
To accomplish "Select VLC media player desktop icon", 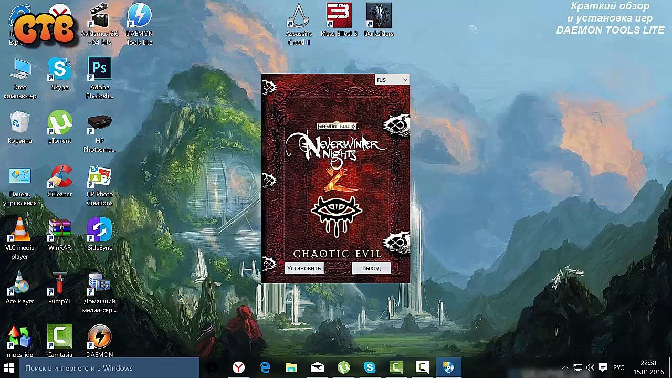I will tap(20, 239).
